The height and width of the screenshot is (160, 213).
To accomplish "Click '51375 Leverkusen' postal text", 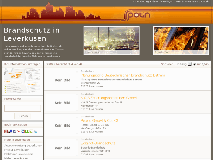I will (92, 132).
